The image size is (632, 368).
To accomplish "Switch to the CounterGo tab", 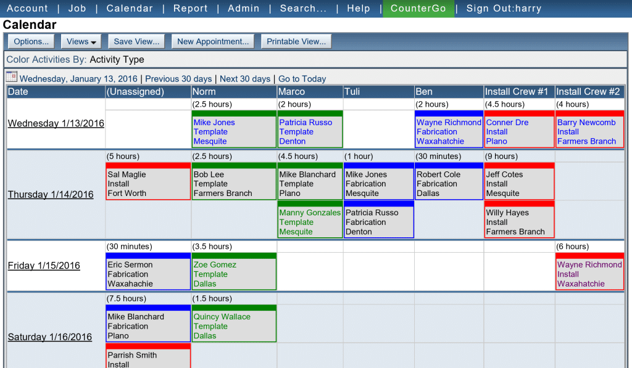I will (418, 9).
